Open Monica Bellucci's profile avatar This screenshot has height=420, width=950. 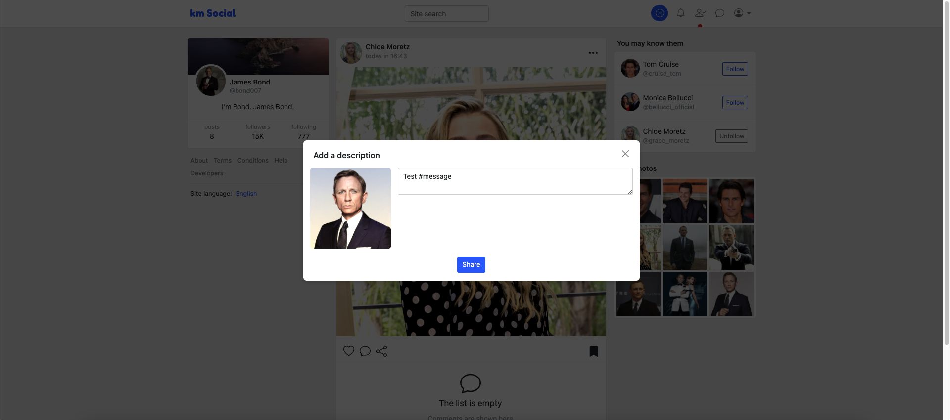pyautogui.click(x=630, y=102)
